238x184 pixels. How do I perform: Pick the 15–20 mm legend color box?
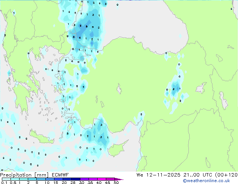click(x=59, y=179)
